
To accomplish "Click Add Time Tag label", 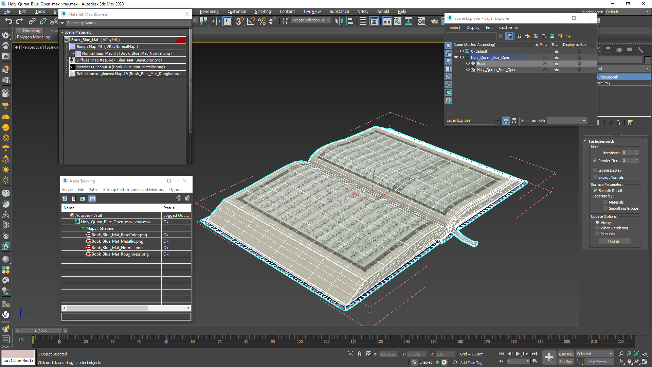I will point(471,363).
